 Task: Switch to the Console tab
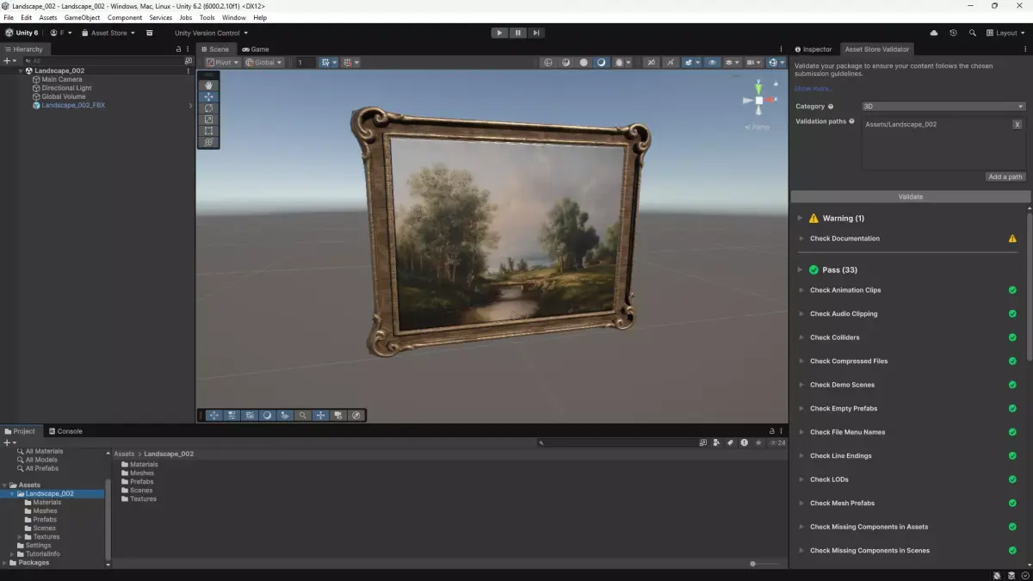[65, 431]
